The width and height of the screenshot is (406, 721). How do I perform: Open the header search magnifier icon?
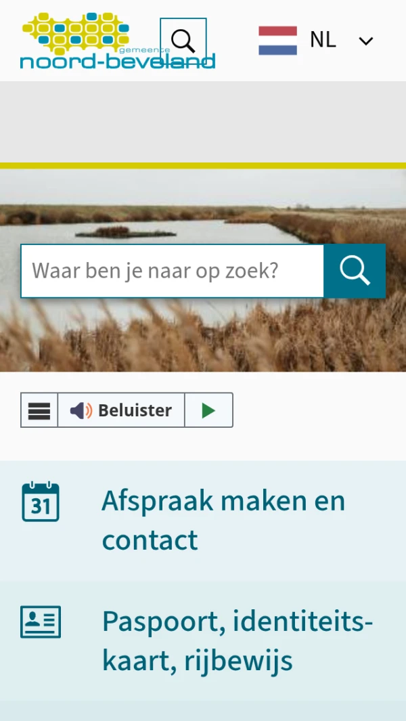183,41
